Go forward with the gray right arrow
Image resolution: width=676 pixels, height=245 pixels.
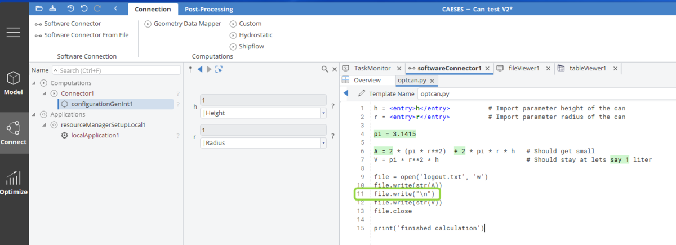[x=209, y=69]
